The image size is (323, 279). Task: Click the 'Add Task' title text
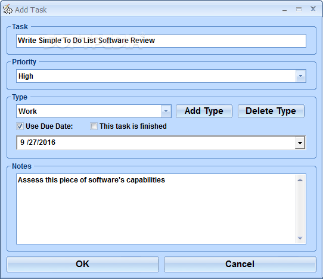[31, 10]
